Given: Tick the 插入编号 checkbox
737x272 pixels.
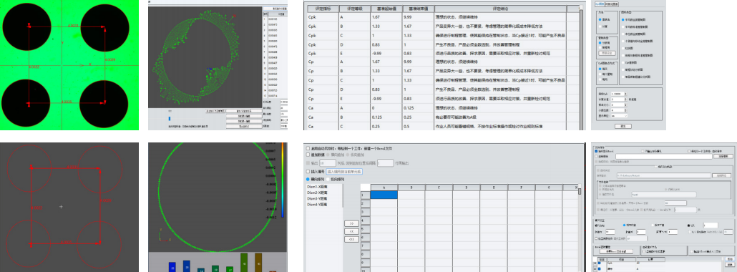Looking at the screenshot, I should pos(308,172).
